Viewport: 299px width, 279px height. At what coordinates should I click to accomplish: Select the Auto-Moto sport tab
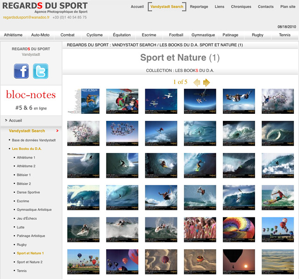coord(40,35)
